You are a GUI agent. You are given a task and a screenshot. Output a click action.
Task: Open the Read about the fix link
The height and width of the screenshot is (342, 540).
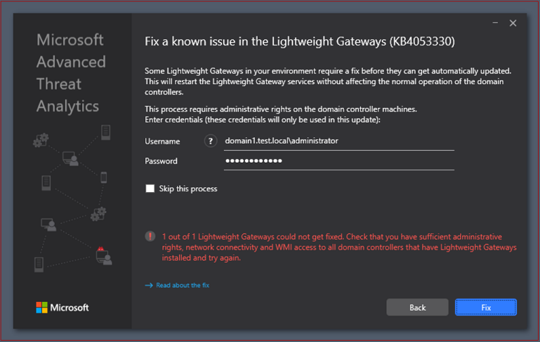tap(182, 285)
